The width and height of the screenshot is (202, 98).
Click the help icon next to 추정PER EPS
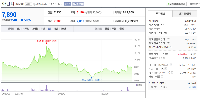tap(166, 69)
